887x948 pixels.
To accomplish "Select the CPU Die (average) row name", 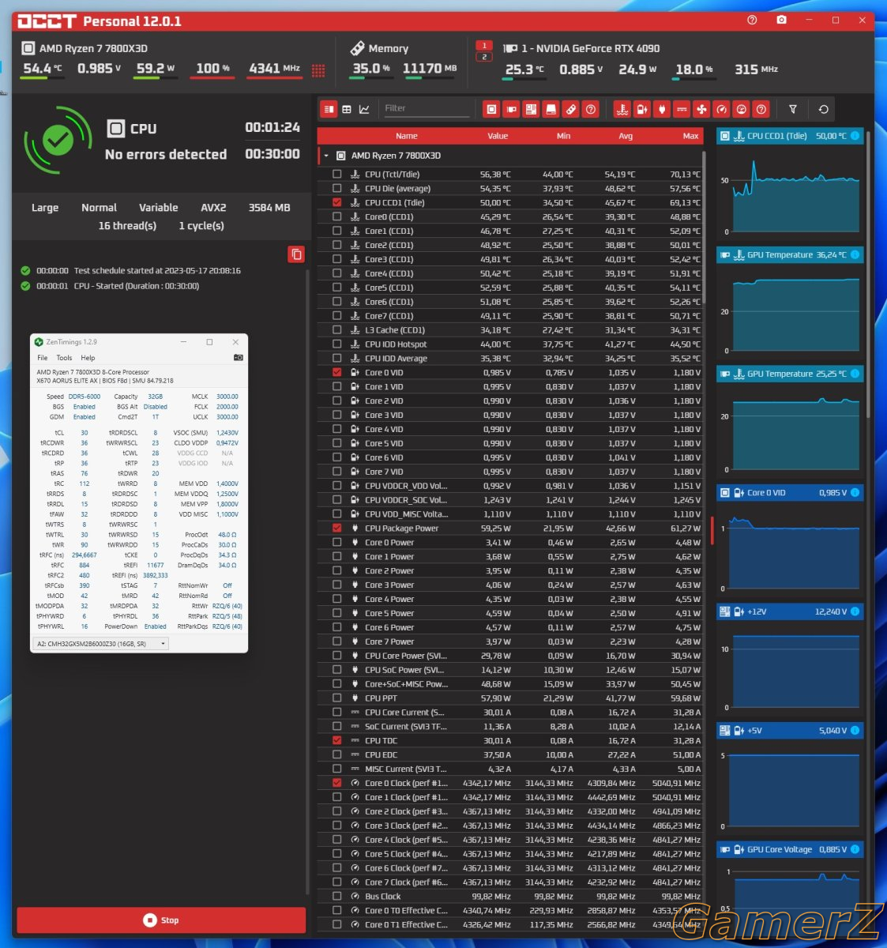I will tap(397, 188).
